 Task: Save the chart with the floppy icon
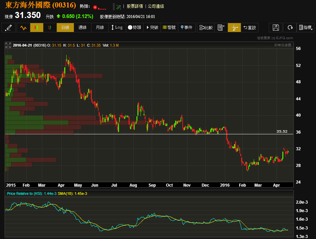(276, 28)
